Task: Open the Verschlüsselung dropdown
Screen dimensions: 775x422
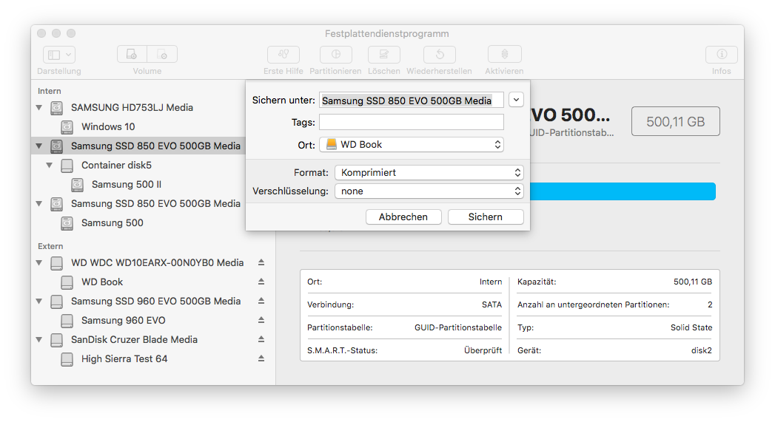Action: point(429,191)
